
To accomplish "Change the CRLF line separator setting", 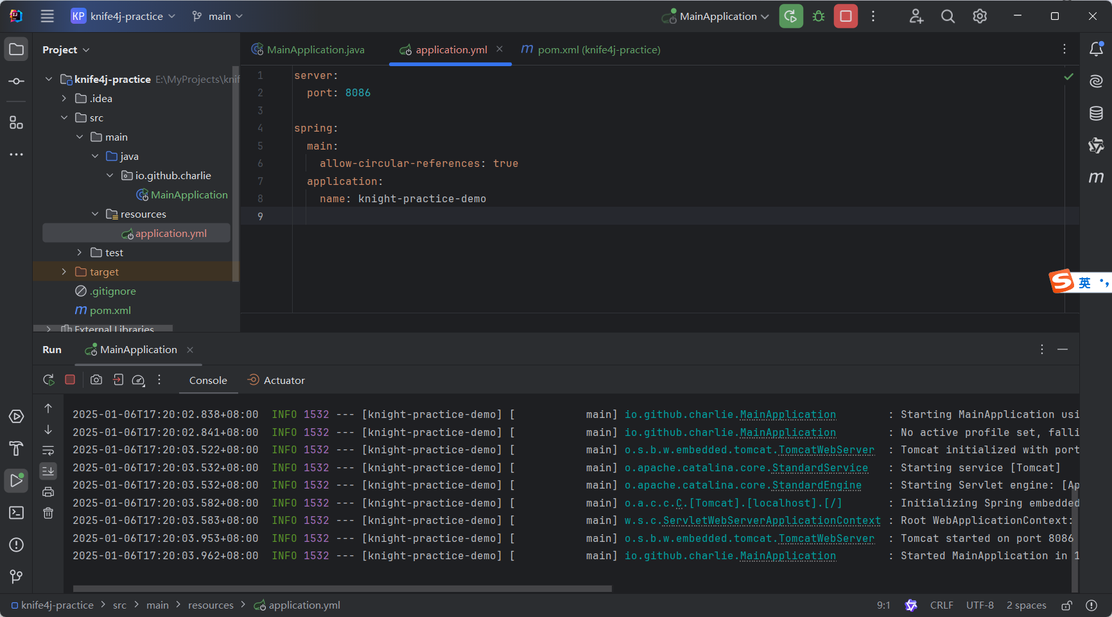I will pos(941,605).
